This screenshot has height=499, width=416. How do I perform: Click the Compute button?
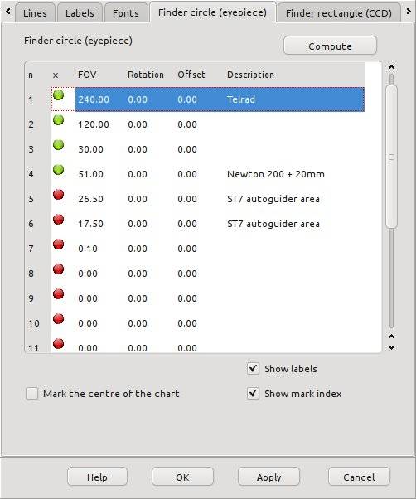330,46
